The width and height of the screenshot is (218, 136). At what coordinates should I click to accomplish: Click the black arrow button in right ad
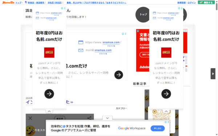pos(166,94)
